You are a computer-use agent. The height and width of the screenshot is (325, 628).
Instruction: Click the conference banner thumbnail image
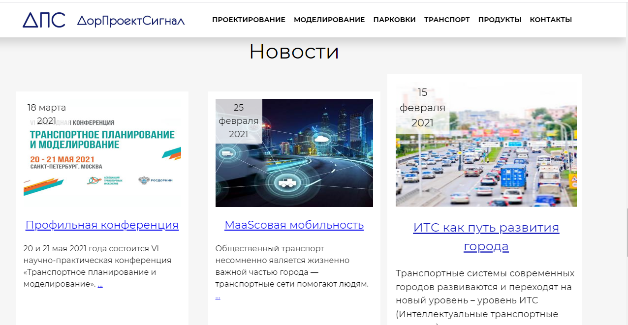[x=102, y=153]
